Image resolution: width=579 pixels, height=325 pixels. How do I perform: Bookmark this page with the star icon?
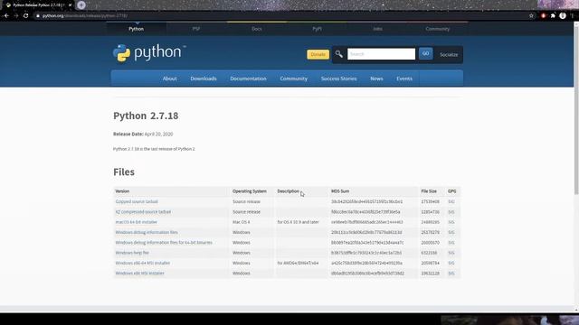click(x=531, y=16)
